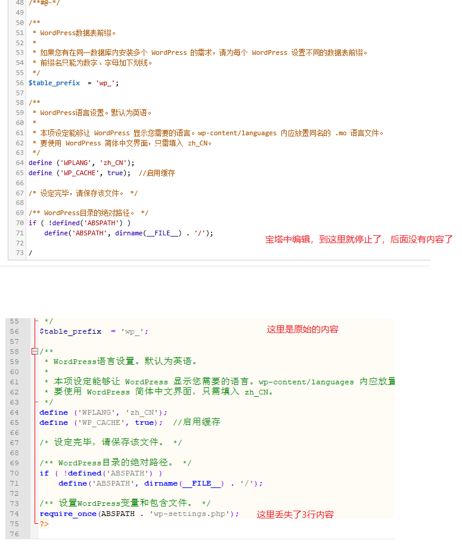Click WordPress目录的绝对路径 comment in top editor
This screenshot has width=462, height=547.
[88, 213]
